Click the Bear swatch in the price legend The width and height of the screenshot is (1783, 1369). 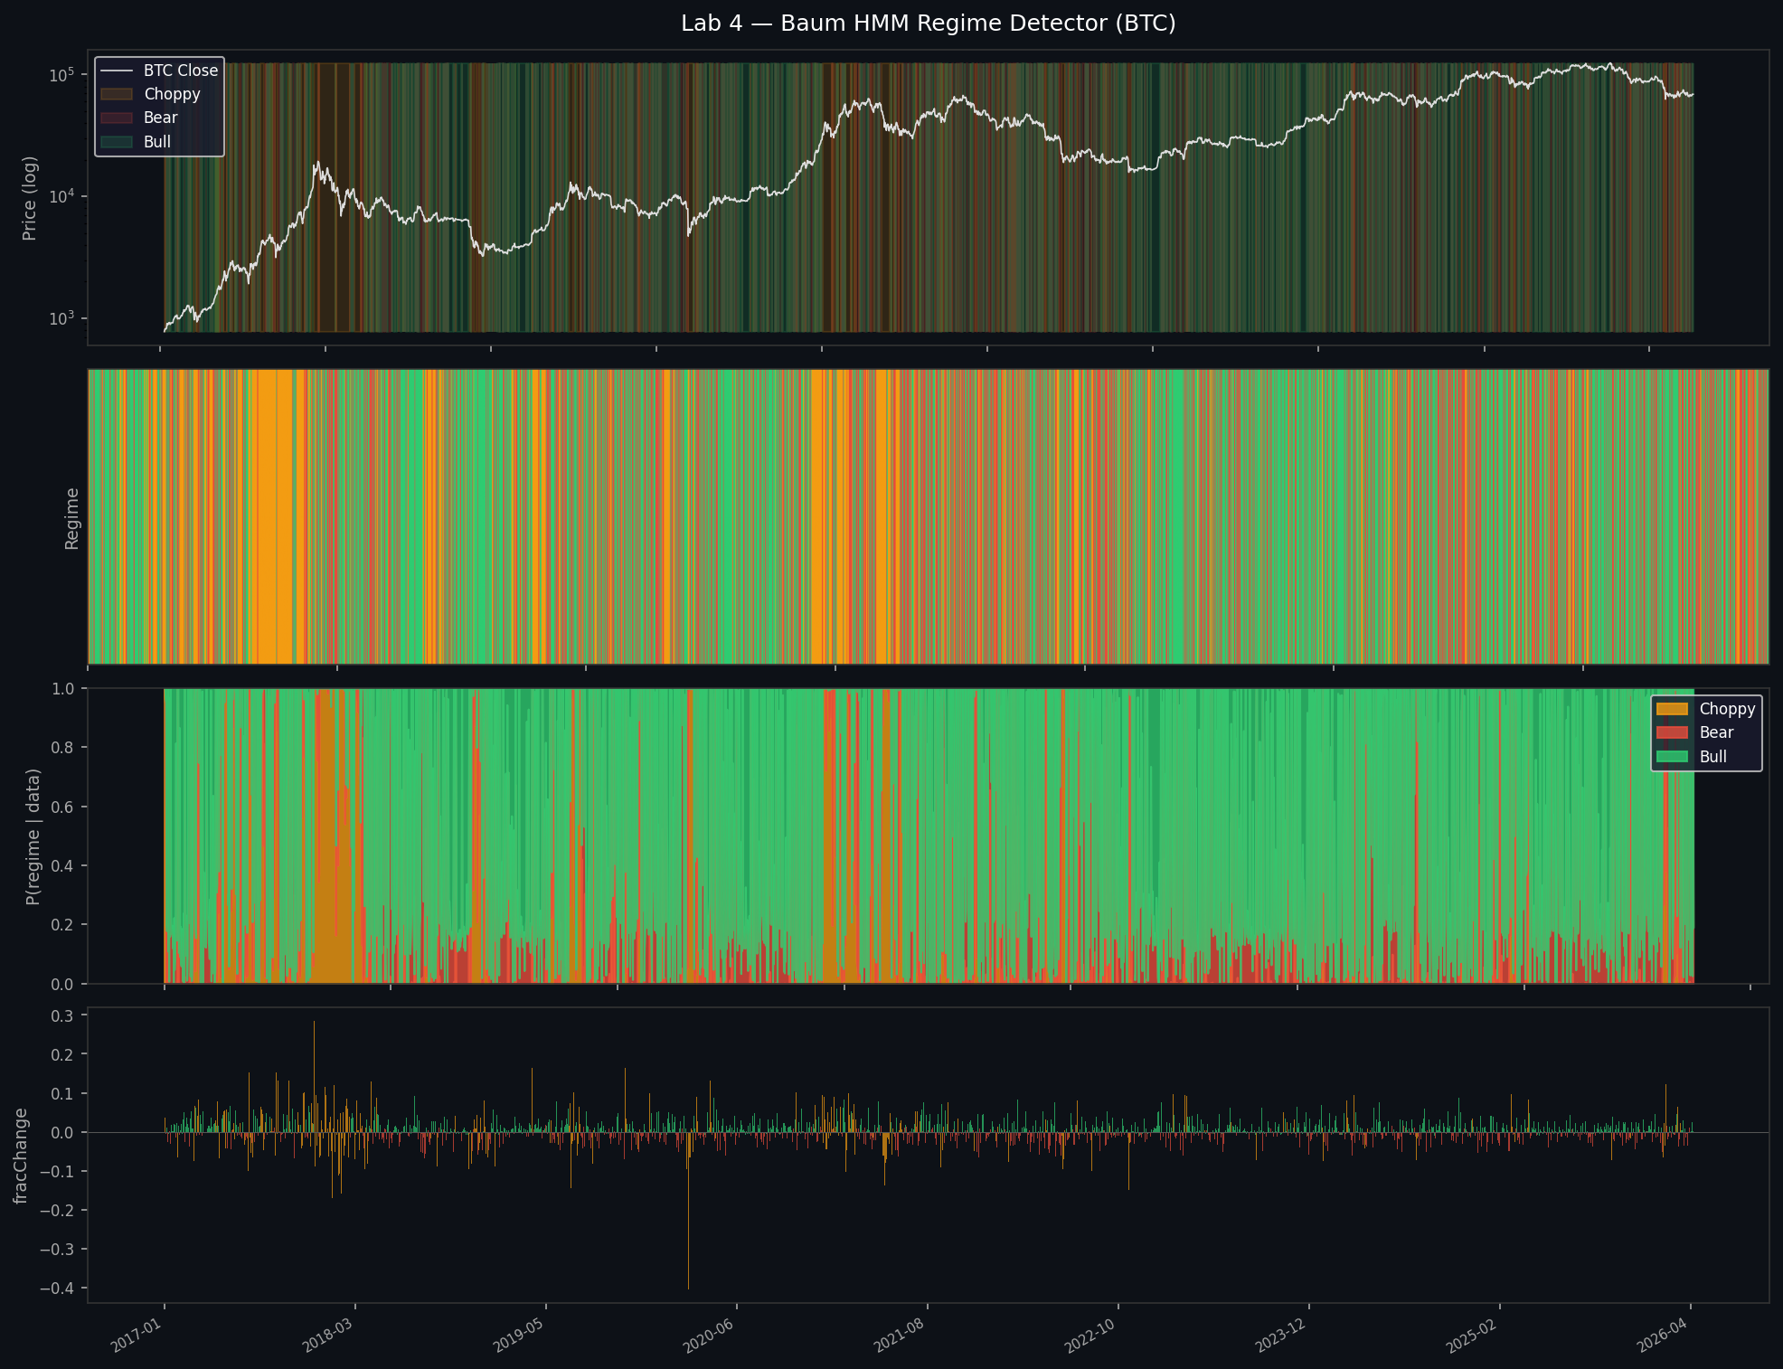coord(117,118)
